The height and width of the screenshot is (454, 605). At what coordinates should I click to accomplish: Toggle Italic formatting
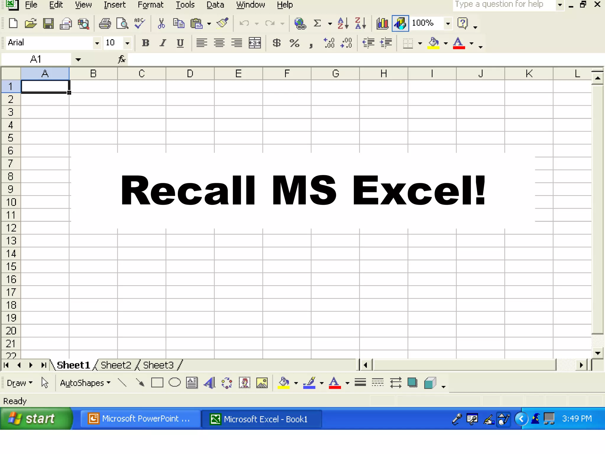(x=163, y=43)
